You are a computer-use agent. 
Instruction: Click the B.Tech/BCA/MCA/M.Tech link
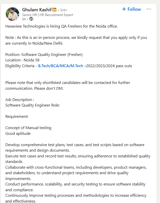click(60, 66)
